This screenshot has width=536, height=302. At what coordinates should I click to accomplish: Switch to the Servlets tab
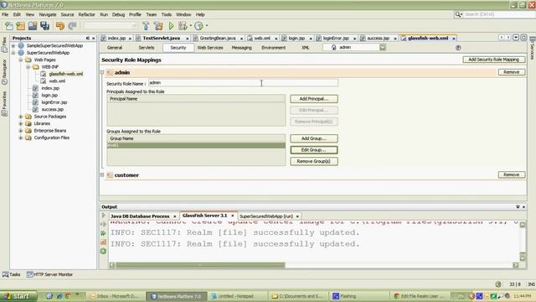pyautogui.click(x=147, y=48)
